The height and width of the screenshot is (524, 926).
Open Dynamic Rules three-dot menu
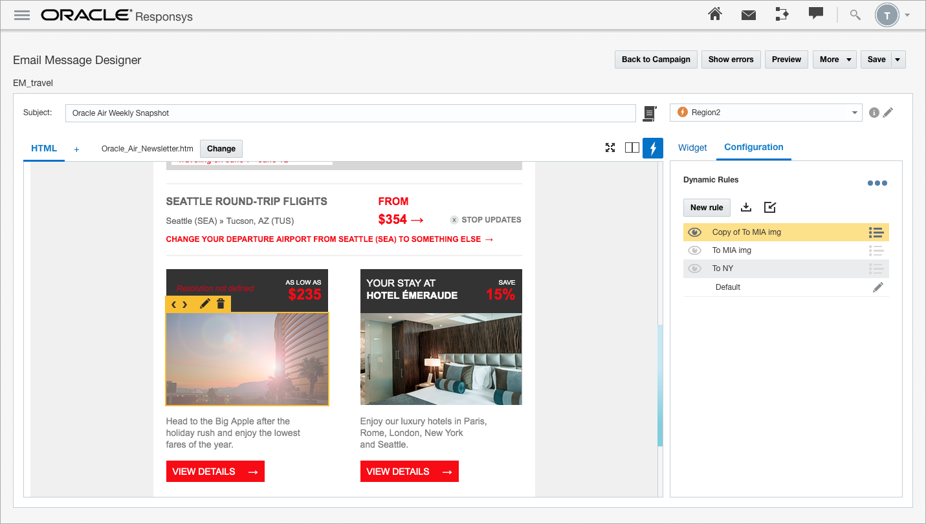[877, 183]
